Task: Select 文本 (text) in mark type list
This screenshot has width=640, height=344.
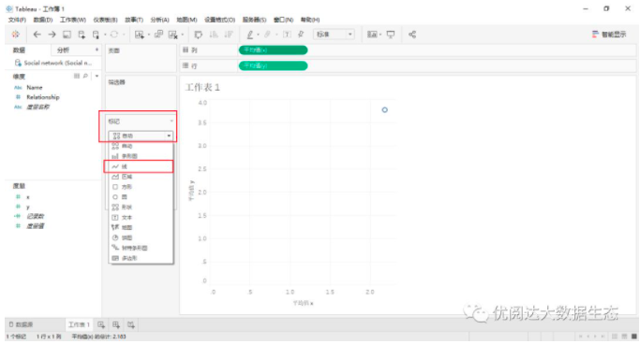Action: point(141,218)
